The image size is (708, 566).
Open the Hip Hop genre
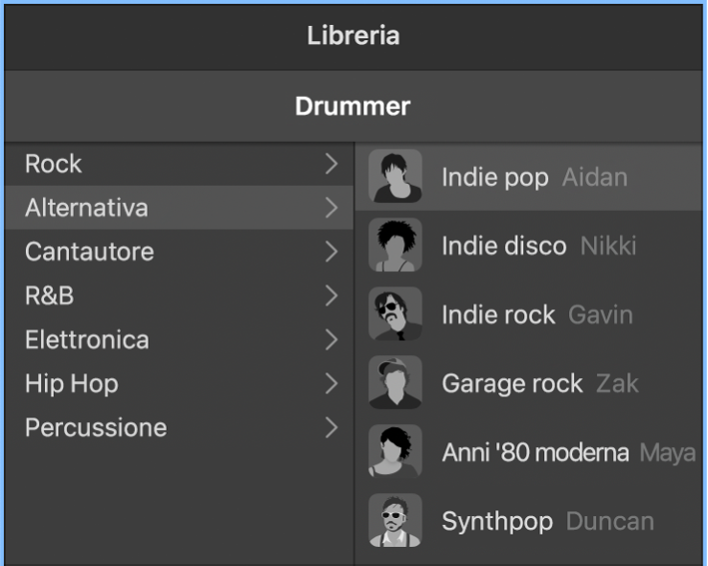tap(179, 384)
